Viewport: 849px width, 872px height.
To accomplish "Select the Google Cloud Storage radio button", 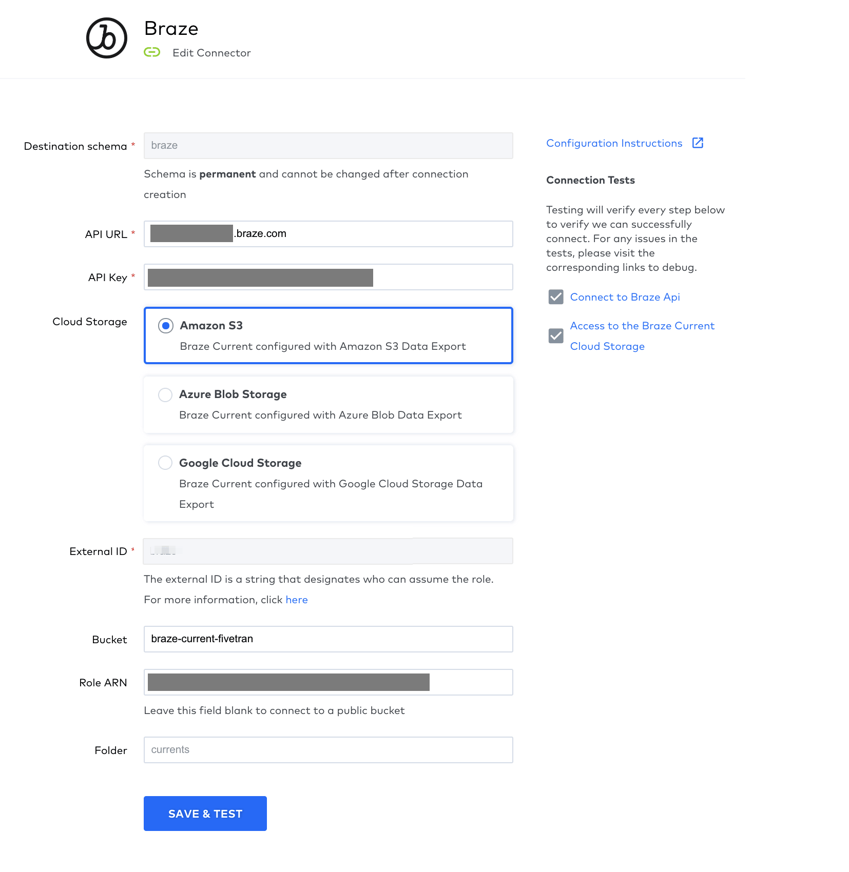I will (x=165, y=463).
